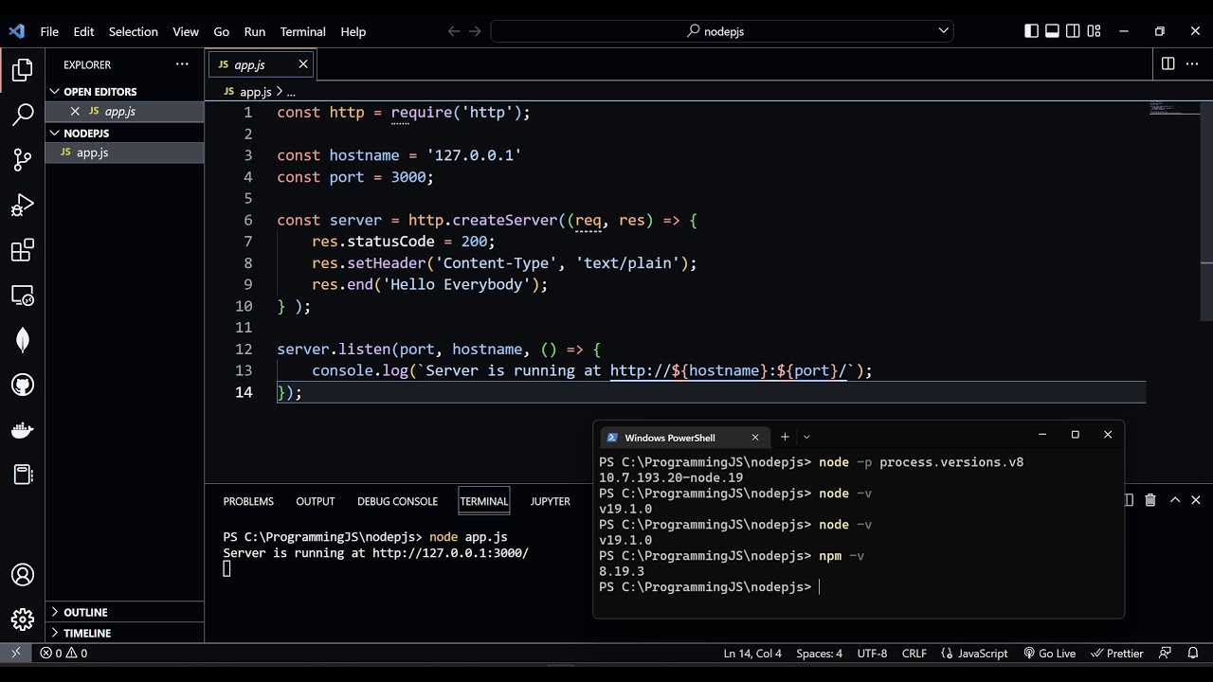Open the Terminal menu
The width and height of the screenshot is (1213, 682).
(303, 31)
